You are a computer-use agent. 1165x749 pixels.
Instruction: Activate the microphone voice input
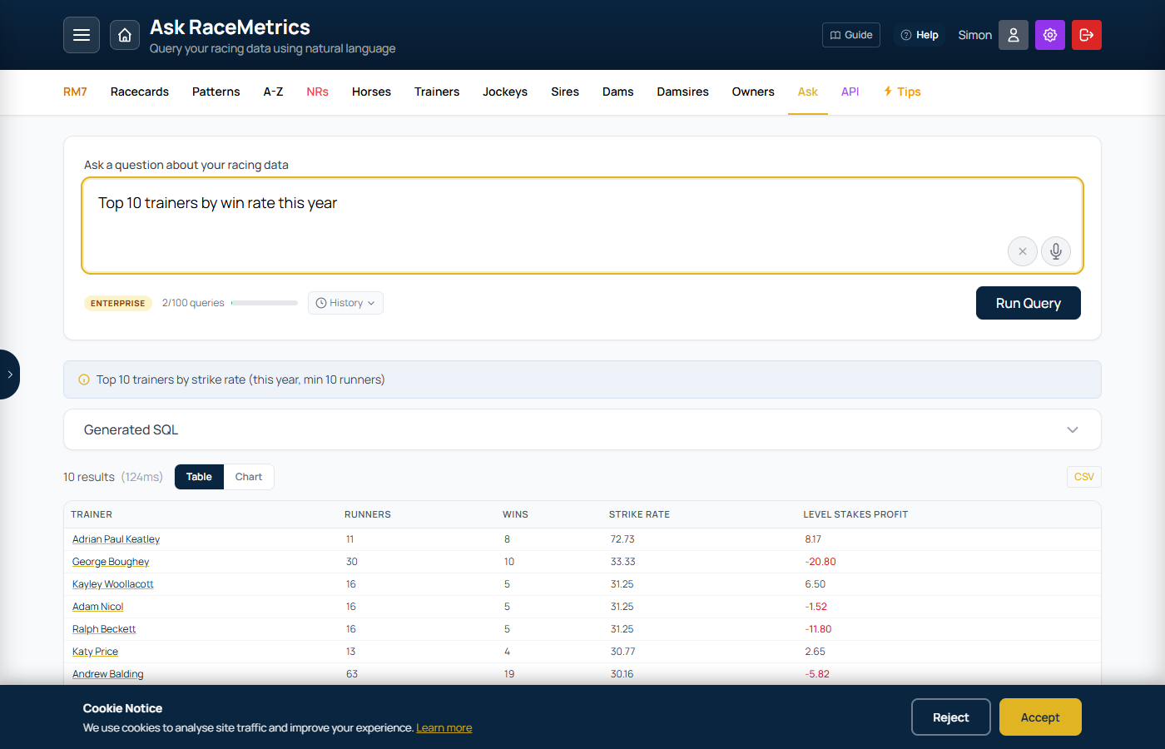click(1055, 250)
